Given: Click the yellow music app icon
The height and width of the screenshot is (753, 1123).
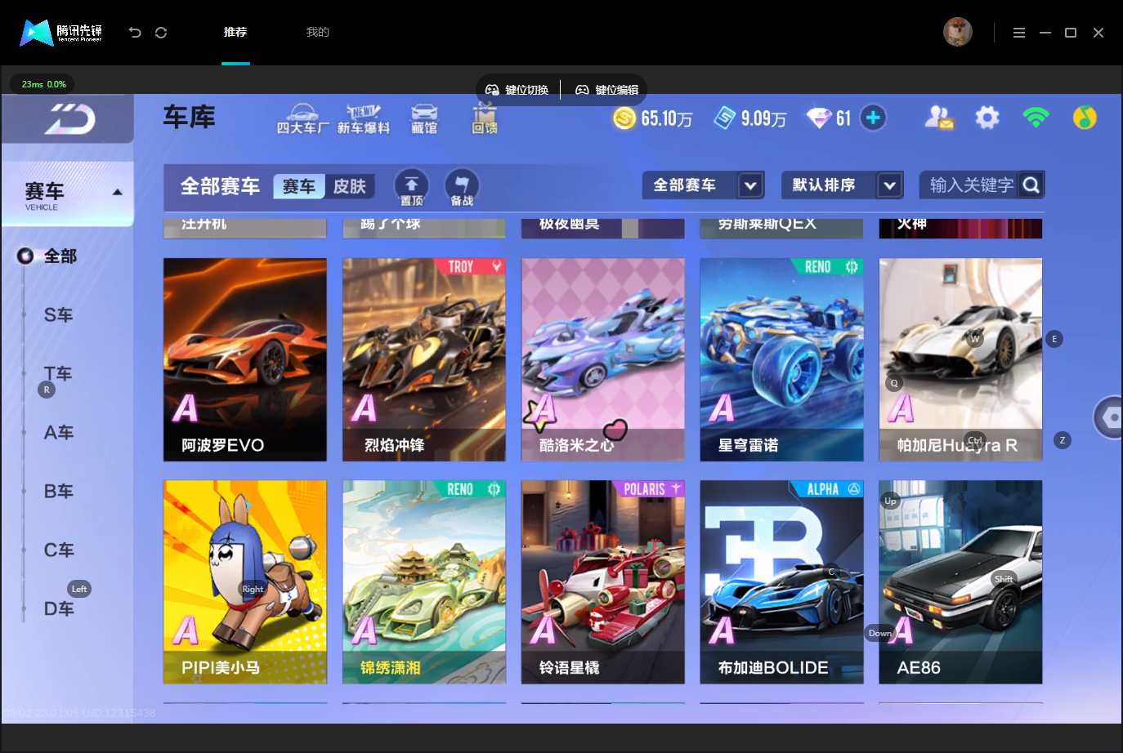Looking at the screenshot, I should click(x=1085, y=118).
